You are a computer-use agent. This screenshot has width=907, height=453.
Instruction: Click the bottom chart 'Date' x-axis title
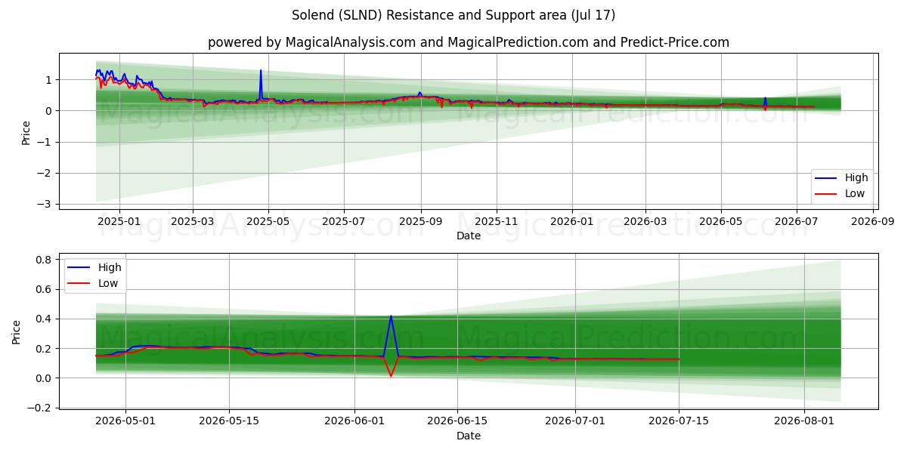469,436
